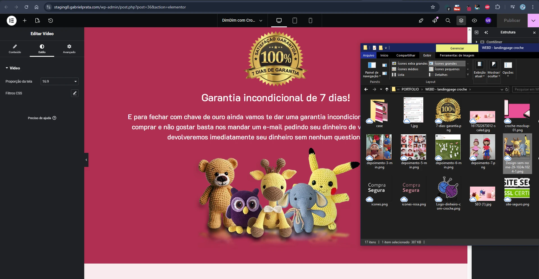This screenshot has height=279, width=539.
Task: Select the Detalhes layout option
Action: click(x=441, y=75)
